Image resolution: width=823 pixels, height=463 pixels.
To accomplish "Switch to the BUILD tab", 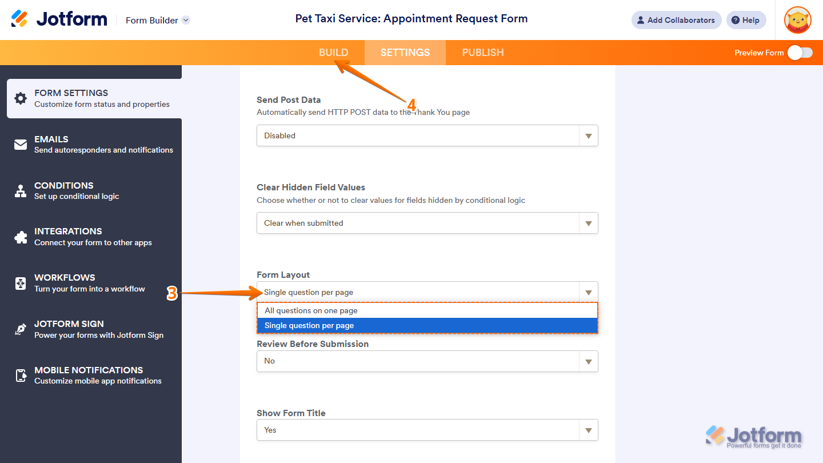I will (x=333, y=53).
